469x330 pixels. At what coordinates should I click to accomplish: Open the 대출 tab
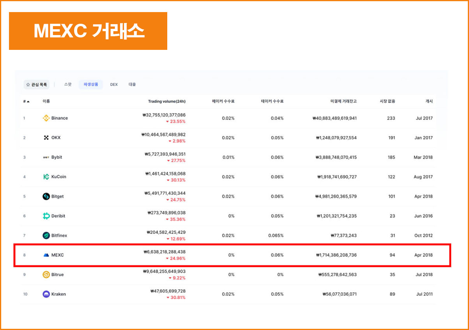pyautogui.click(x=132, y=85)
